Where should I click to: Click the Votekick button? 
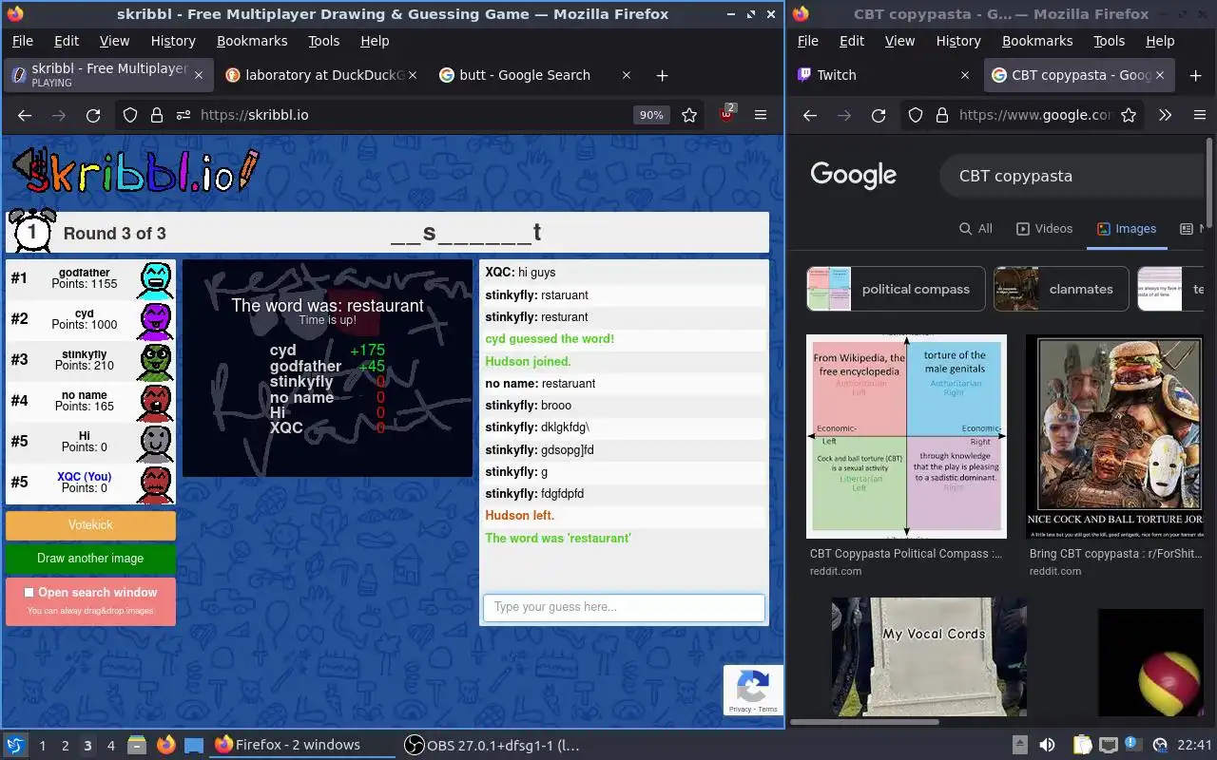coord(90,525)
